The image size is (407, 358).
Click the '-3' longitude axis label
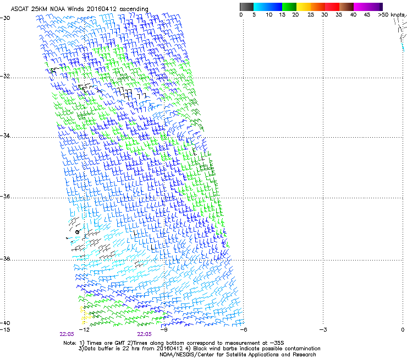(323, 330)
